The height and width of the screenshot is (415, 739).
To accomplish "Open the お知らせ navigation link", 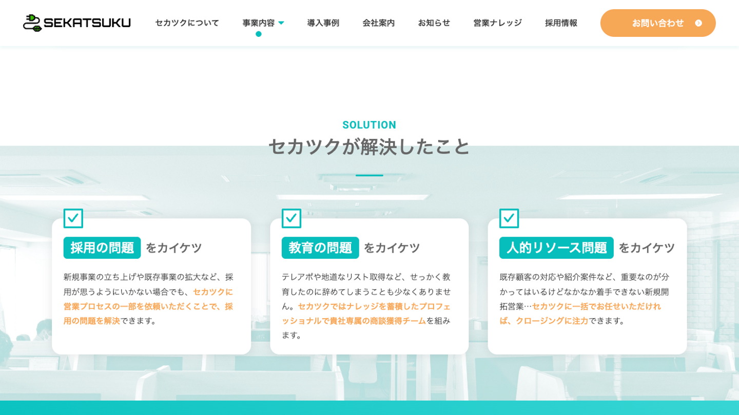I will coord(434,23).
